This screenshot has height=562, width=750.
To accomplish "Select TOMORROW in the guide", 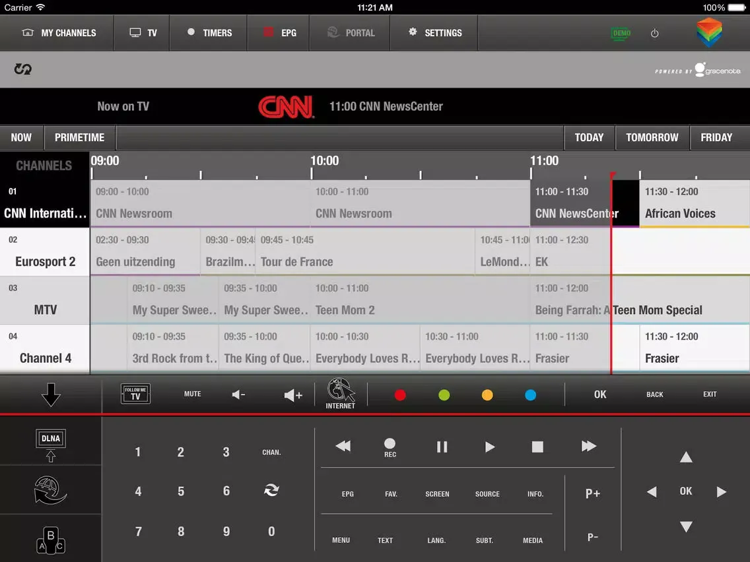I will (x=652, y=138).
